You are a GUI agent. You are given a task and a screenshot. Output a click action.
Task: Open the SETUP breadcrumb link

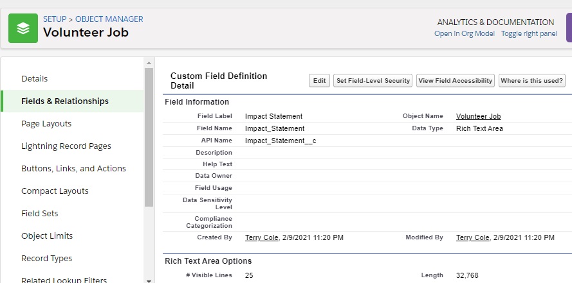click(x=55, y=19)
